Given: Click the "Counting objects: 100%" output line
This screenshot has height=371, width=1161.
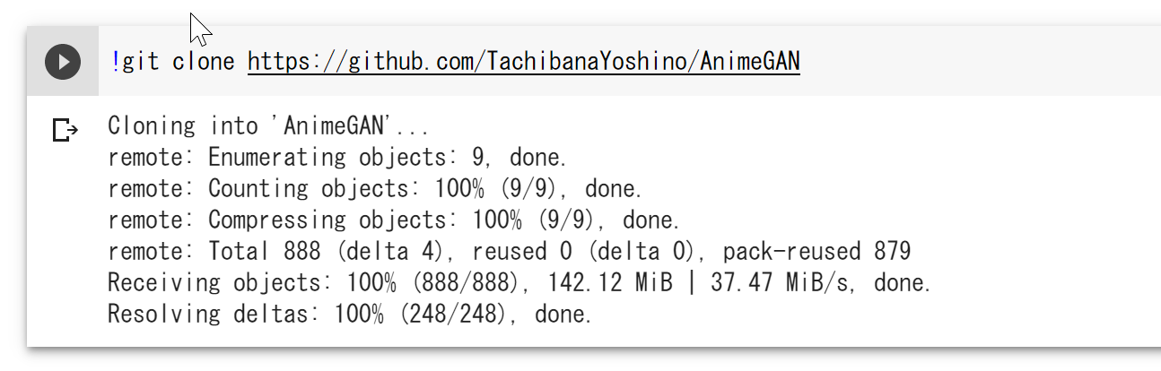Looking at the screenshot, I should point(374,188).
